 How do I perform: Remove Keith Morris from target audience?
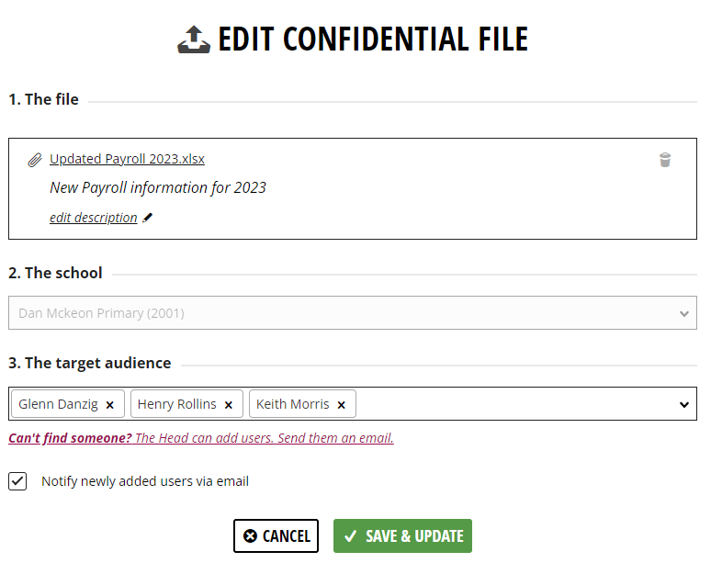pos(342,405)
